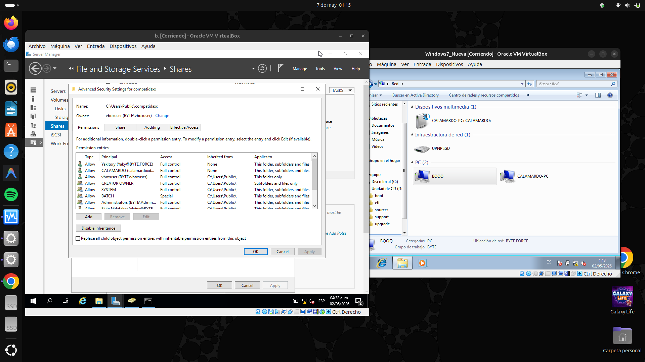This screenshot has height=362, width=645.
Task: Open the command prompt taskbar icon
Action: (x=148, y=301)
